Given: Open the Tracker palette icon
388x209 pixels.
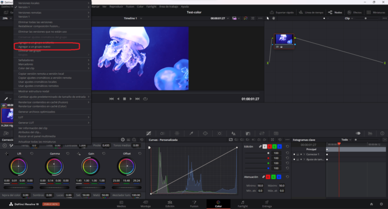Looking at the screenshot, I should click(x=219, y=133).
